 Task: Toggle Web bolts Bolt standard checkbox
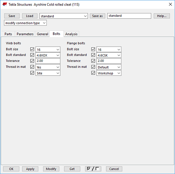[x=32, y=55]
